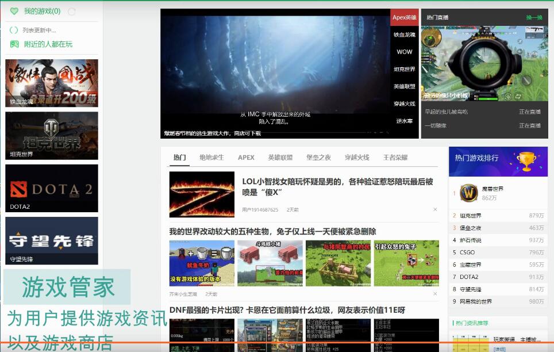The height and width of the screenshot is (352, 554).
Task: Click the gamepad icon beside 附近的人都在玩
Action: 14,43
